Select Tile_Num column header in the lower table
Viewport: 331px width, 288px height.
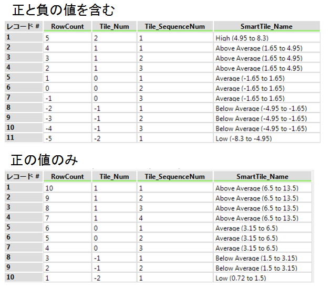coord(113,177)
